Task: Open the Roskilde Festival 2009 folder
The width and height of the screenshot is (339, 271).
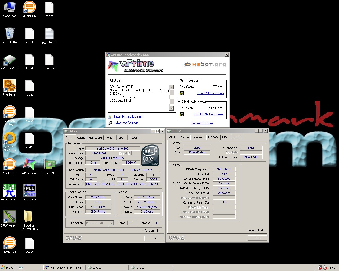Action: [x=29, y=220]
